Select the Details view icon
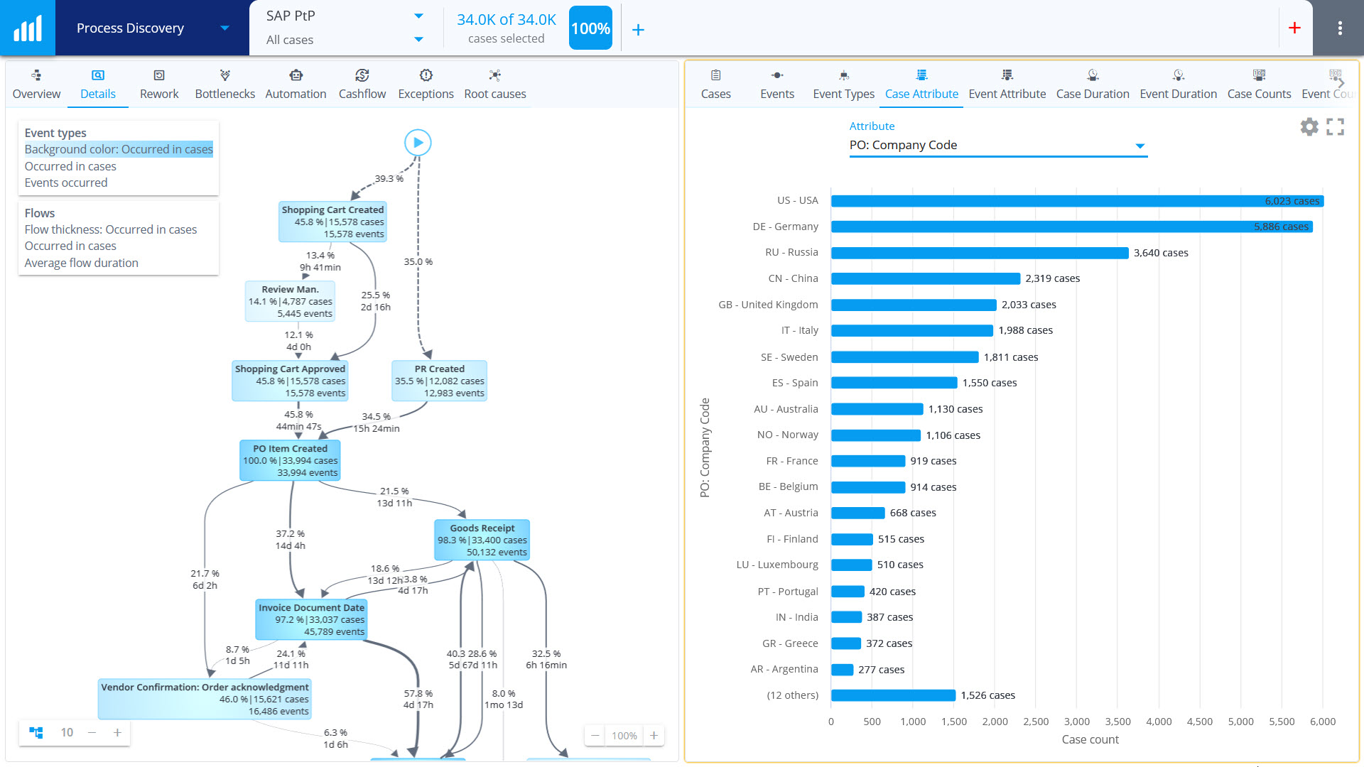 [98, 75]
